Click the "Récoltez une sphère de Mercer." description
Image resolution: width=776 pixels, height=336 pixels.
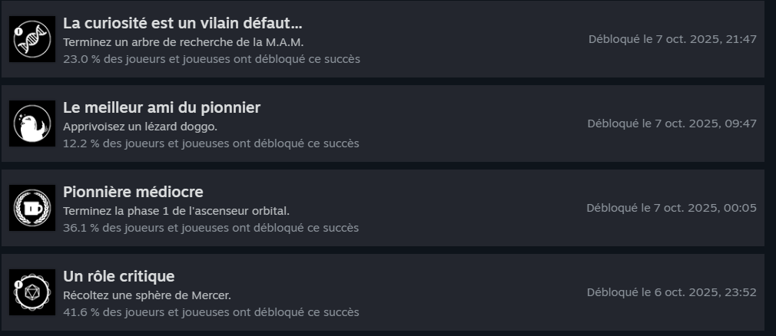(147, 295)
